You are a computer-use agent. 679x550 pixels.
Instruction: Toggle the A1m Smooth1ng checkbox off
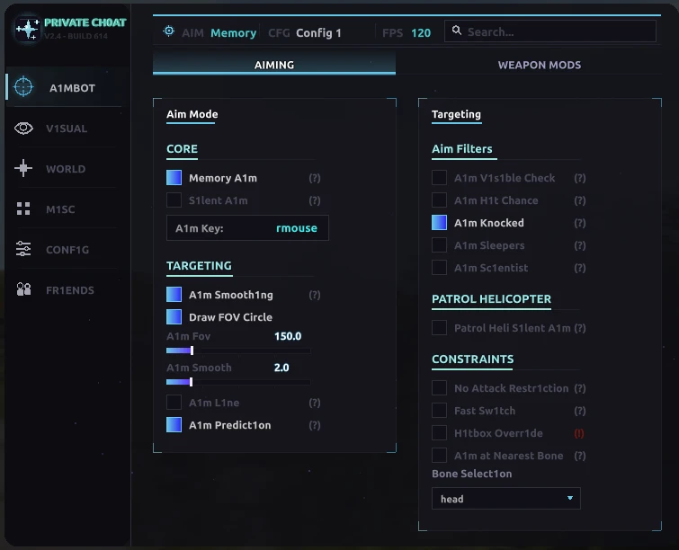174,294
